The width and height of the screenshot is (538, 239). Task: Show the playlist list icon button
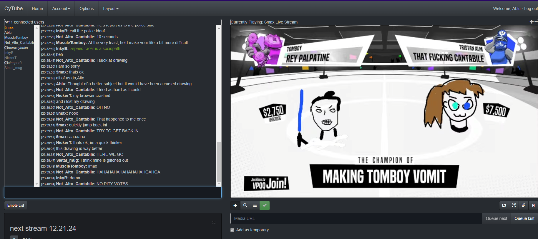pyautogui.click(x=255, y=205)
